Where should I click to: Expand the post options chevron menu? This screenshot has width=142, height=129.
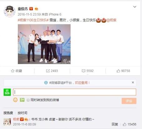click(x=135, y=7)
